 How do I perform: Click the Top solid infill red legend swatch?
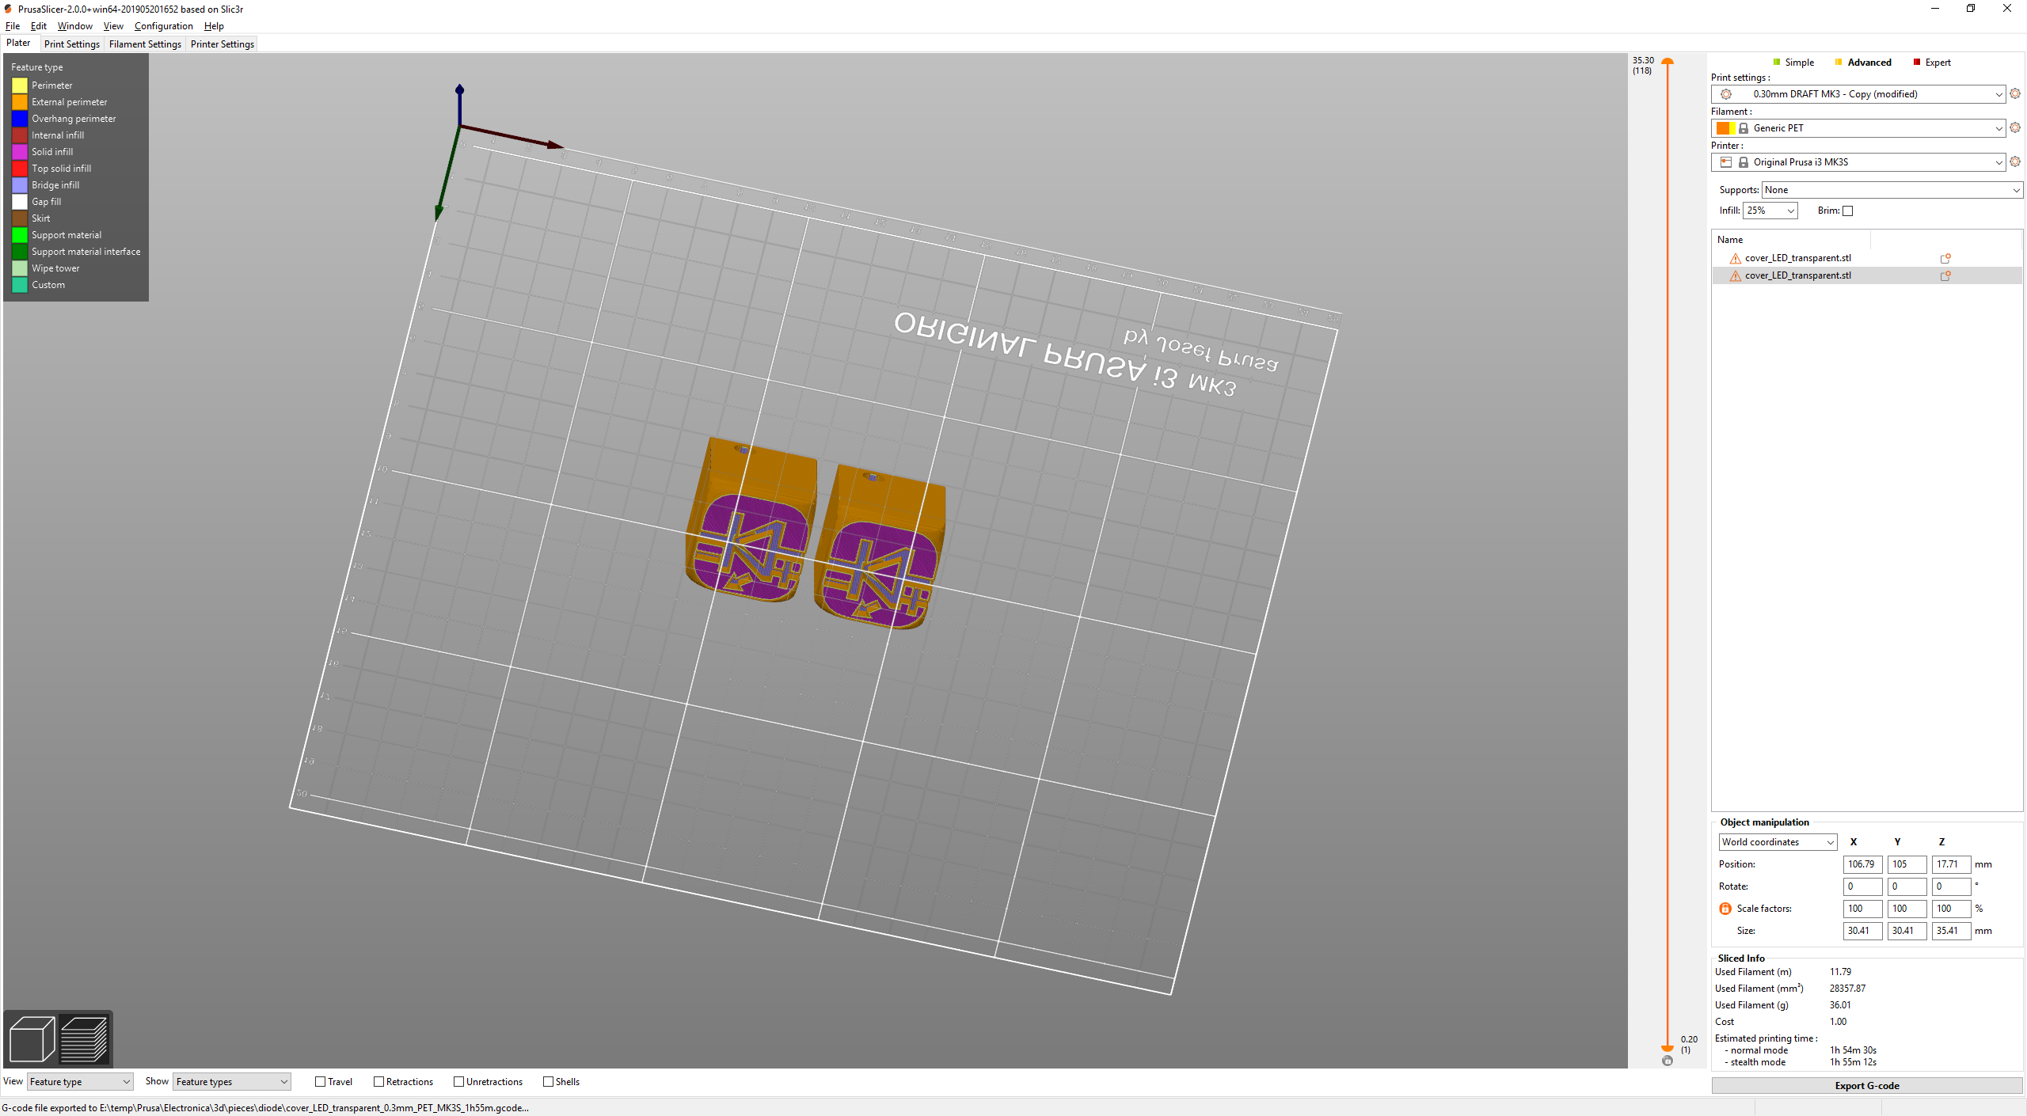coord(19,168)
